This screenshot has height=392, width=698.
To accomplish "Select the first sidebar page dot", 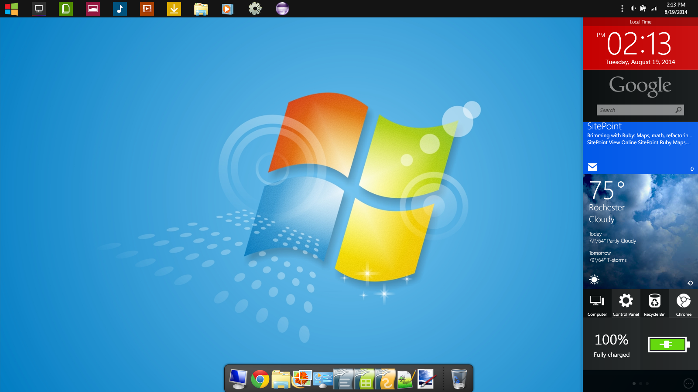I will 634,384.
